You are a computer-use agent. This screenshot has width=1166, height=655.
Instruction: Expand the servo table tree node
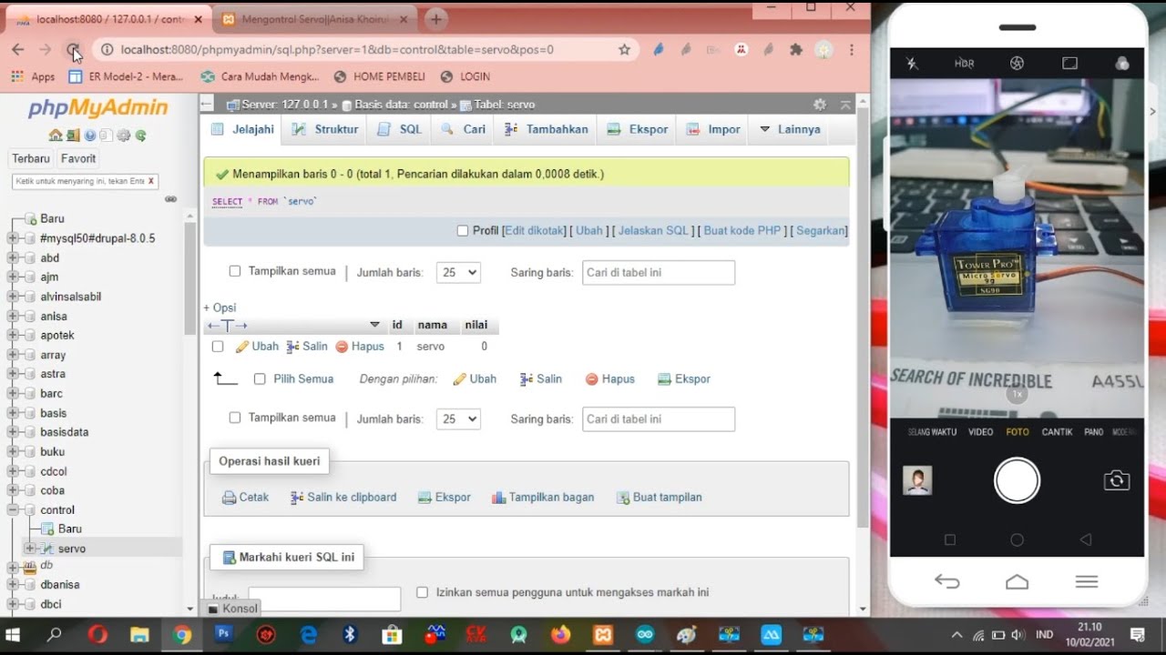click(30, 549)
